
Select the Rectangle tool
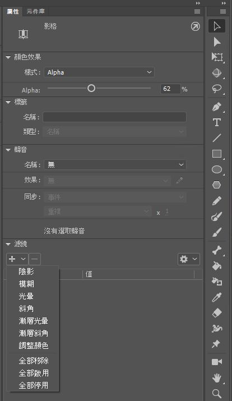217,154
